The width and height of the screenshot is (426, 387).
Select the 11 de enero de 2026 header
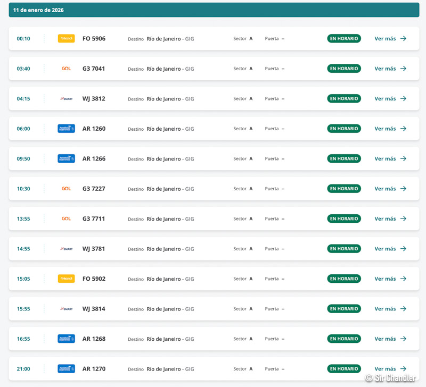tap(38, 10)
